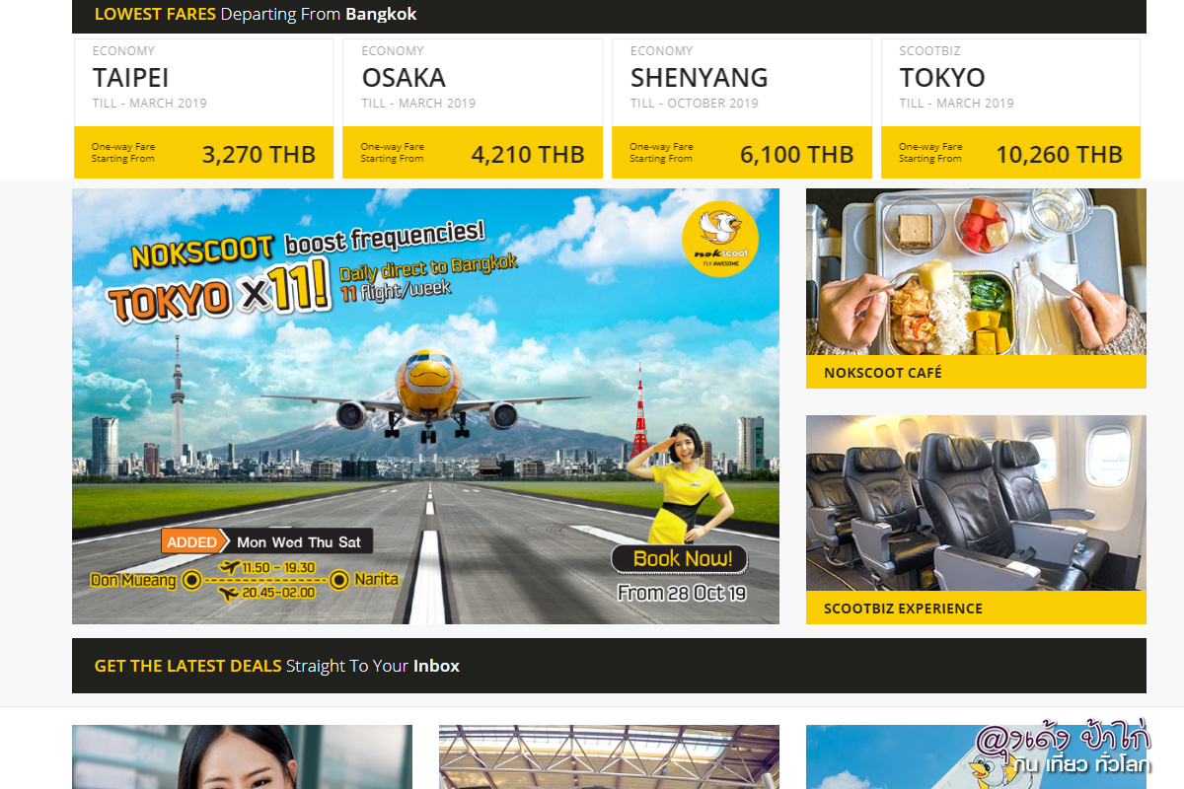Click the Get The Latest Deals bar
Screen dimensions: 1184x789
[x=609, y=666]
